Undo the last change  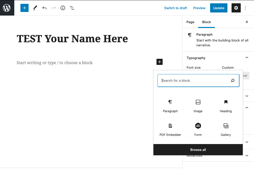tap(44, 8)
